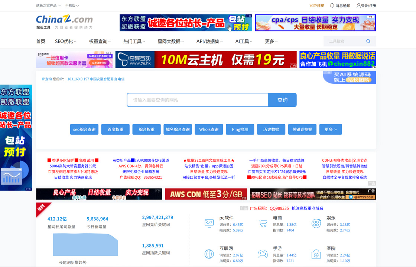
Task: Click the magnifier search icon in tool search
Action: tap(368, 41)
